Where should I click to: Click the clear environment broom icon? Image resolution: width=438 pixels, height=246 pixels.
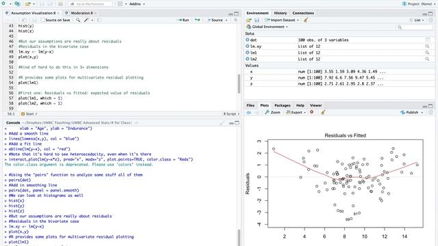point(306,20)
